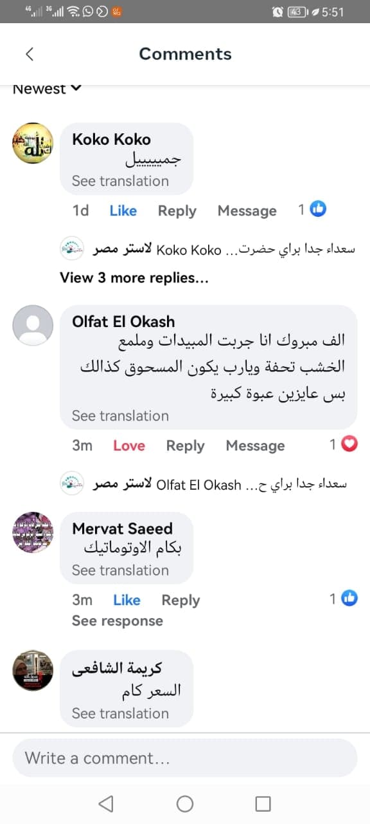Toggle Love reaction on Olfat El Okash's comment
Image resolution: width=370 pixels, height=824 pixels.
coord(128,445)
